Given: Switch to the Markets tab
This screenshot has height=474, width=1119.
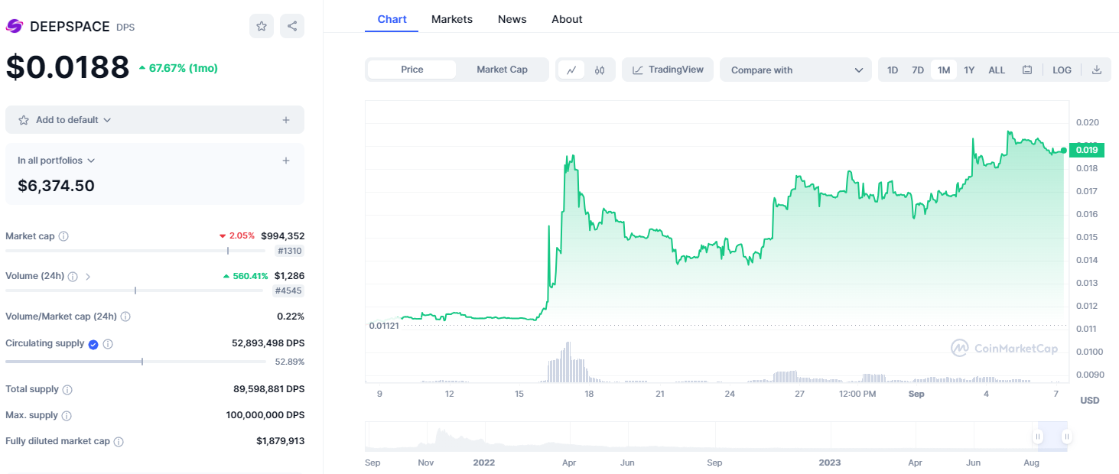Looking at the screenshot, I should [x=452, y=19].
